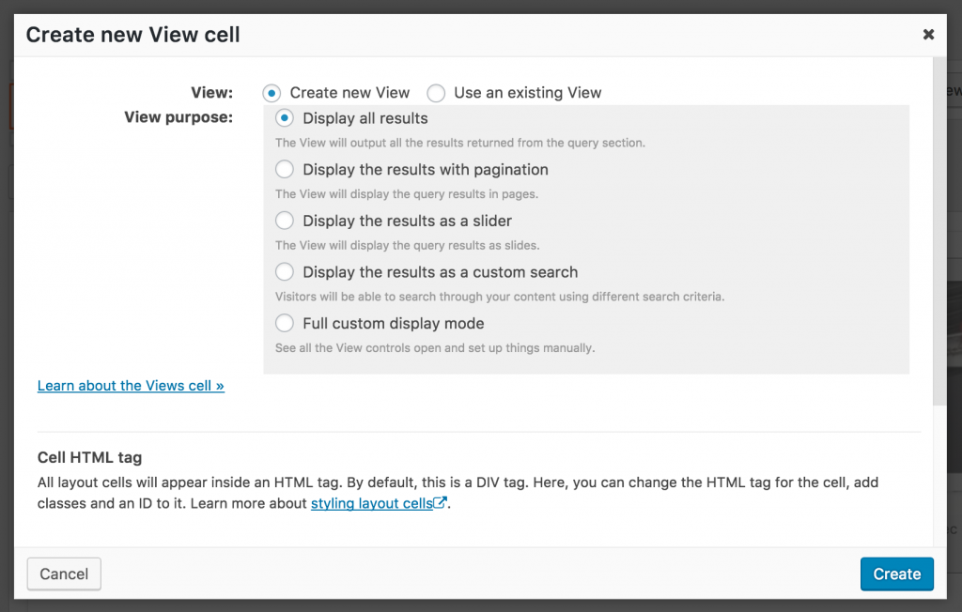Click the external link icon after styling layout cells
This screenshot has height=612, width=962.
coord(440,503)
